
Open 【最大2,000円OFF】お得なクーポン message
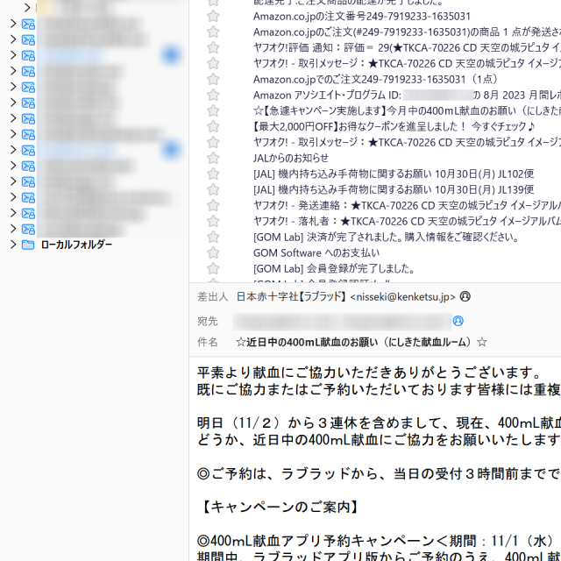(x=394, y=126)
